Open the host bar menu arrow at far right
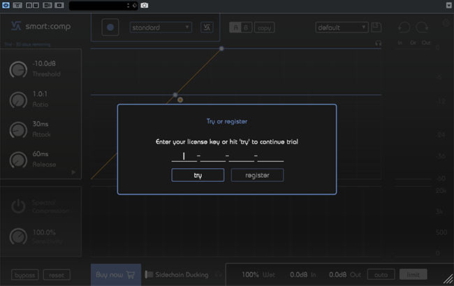The width and height of the screenshot is (454, 286). click(447, 5)
